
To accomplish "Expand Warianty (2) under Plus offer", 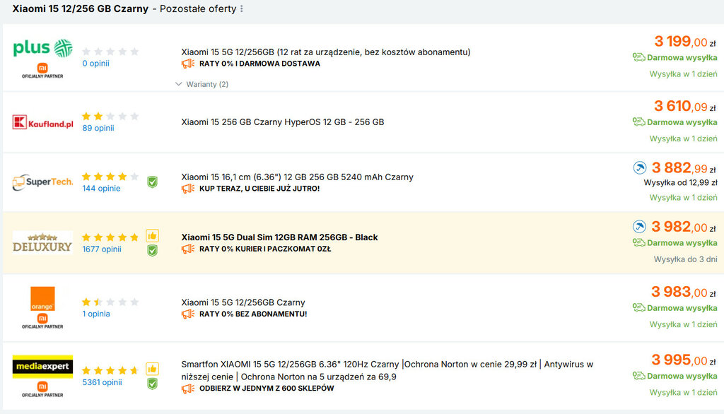I will point(202,85).
